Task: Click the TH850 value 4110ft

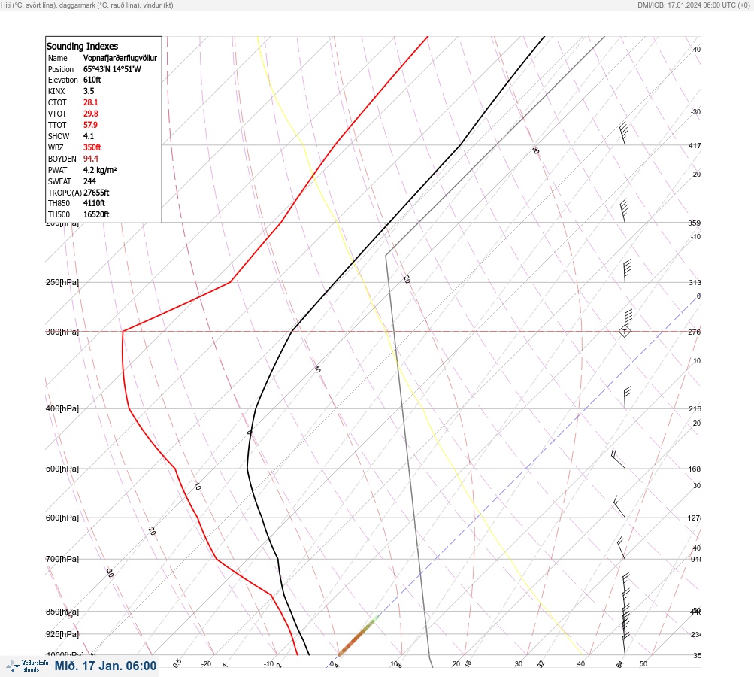Action: tap(94, 203)
